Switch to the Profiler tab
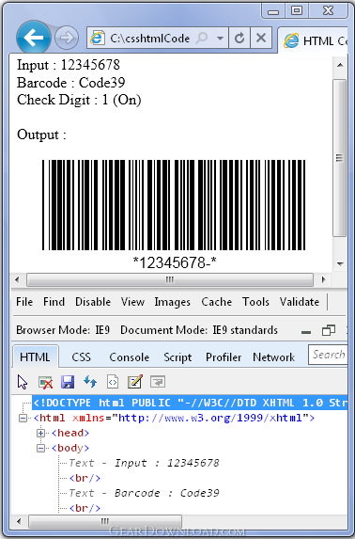 [224, 357]
